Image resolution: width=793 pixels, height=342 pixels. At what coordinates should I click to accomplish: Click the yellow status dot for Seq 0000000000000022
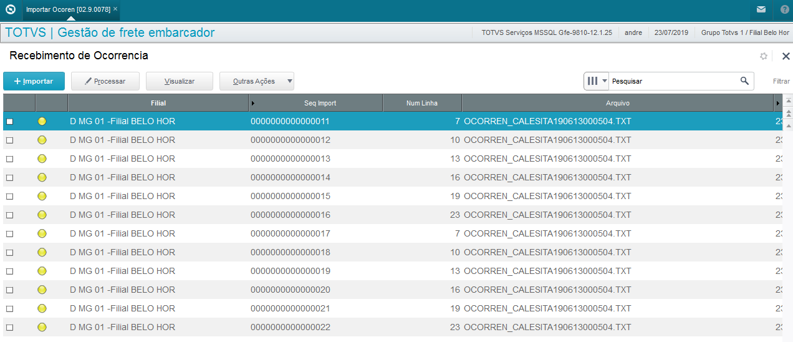(x=42, y=327)
